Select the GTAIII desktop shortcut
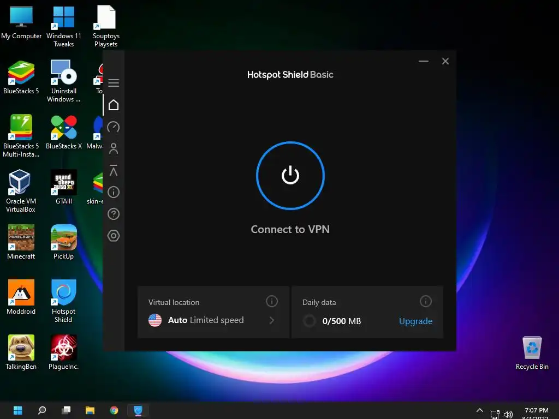This screenshot has height=419, width=559. 64,188
